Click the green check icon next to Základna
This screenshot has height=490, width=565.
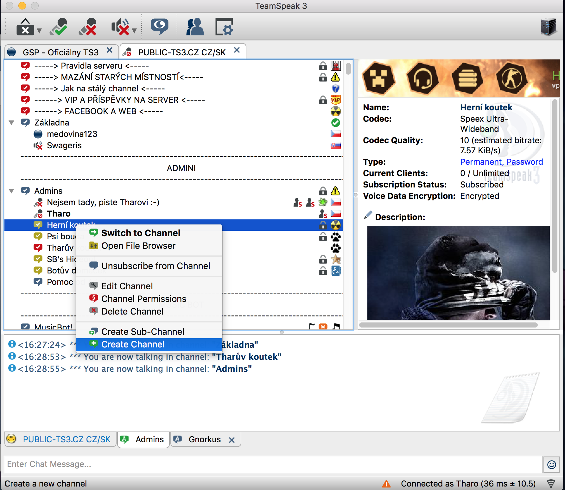pos(336,123)
